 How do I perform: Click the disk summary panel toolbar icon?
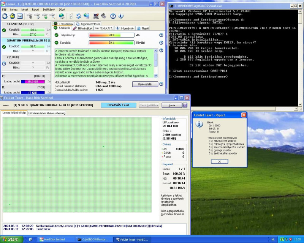20,16
